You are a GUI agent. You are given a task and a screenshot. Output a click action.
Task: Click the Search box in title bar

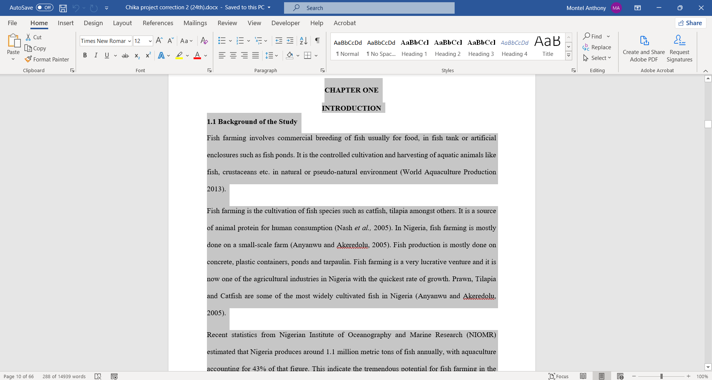point(369,8)
